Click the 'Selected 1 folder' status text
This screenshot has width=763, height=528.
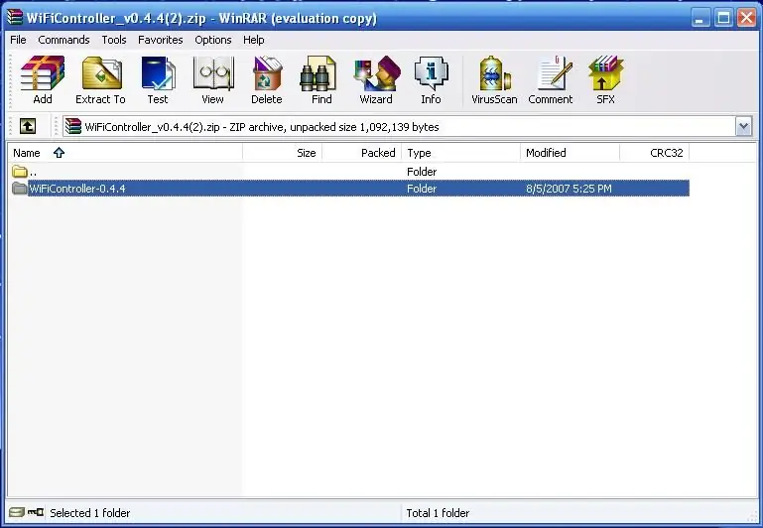[x=90, y=513]
